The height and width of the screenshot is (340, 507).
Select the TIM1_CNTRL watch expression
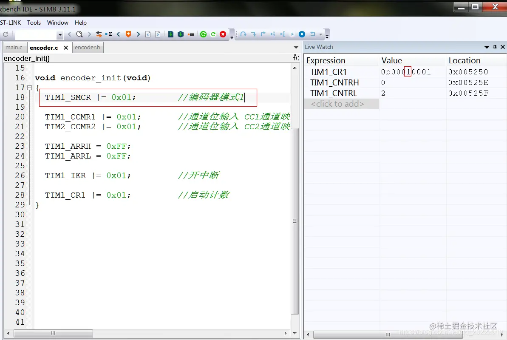coord(333,93)
